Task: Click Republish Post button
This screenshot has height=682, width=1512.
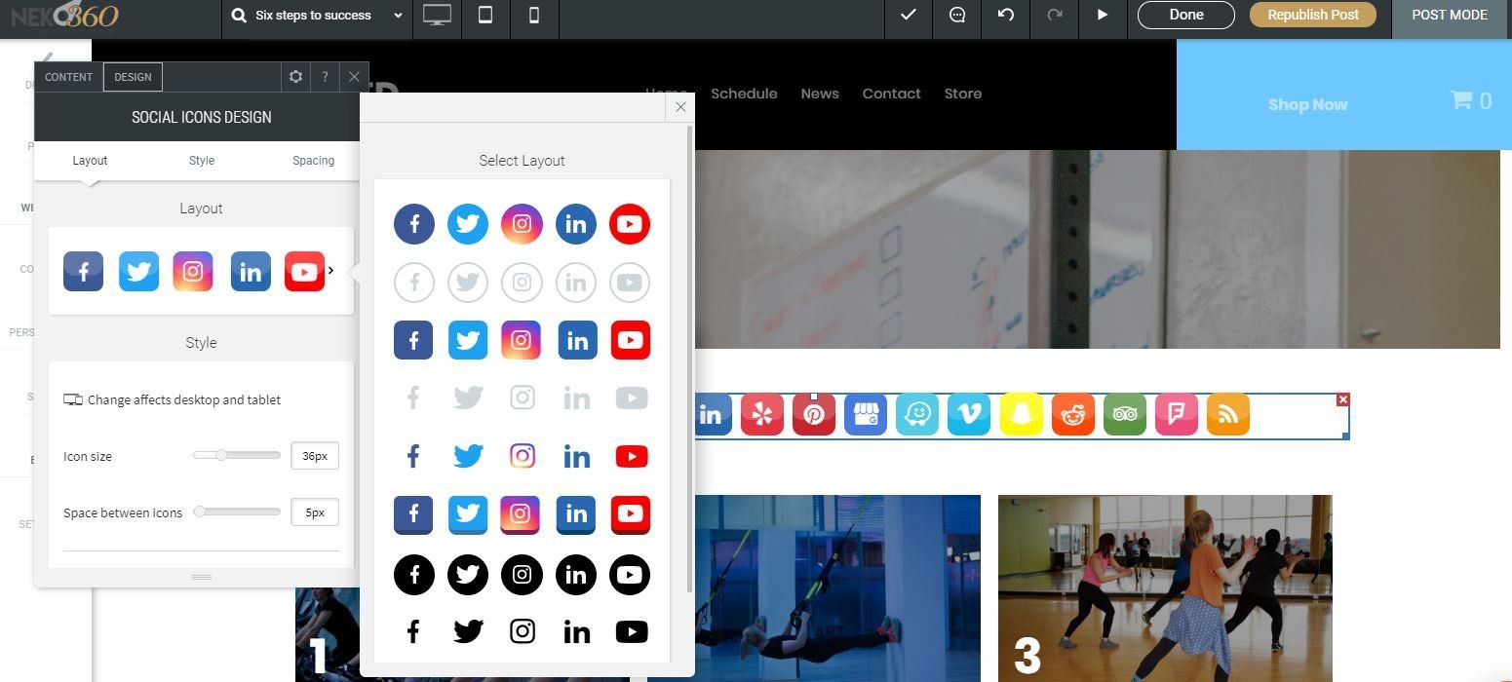Action: [x=1312, y=15]
